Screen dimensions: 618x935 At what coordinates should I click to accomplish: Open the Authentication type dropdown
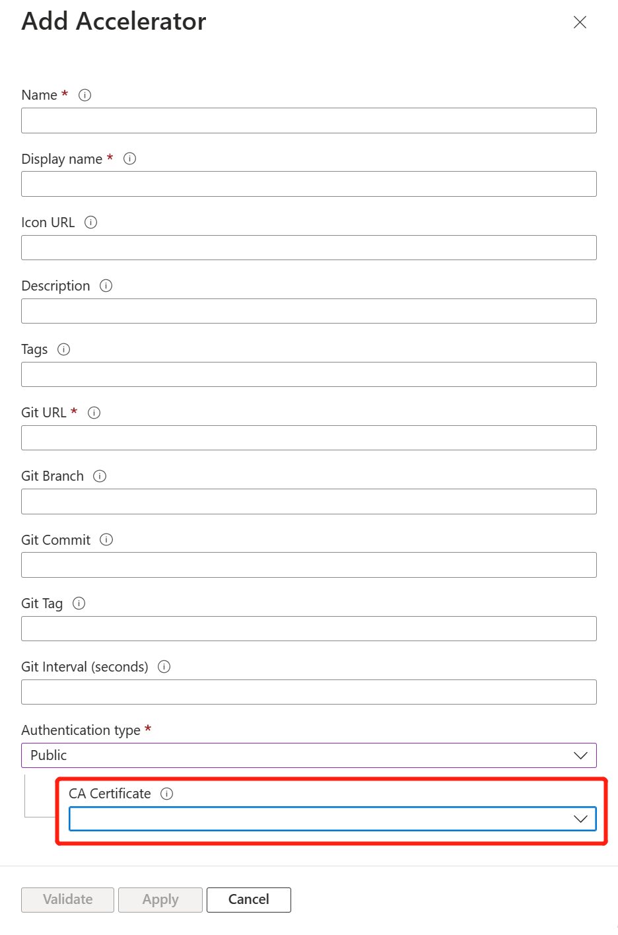pyautogui.click(x=309, y=755)
